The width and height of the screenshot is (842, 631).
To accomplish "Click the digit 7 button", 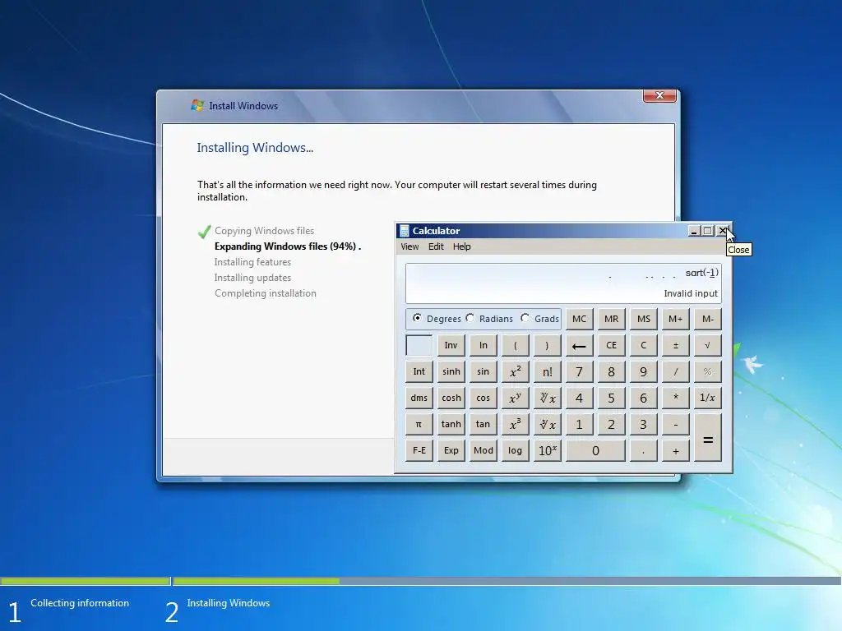I will coord(579,372).
